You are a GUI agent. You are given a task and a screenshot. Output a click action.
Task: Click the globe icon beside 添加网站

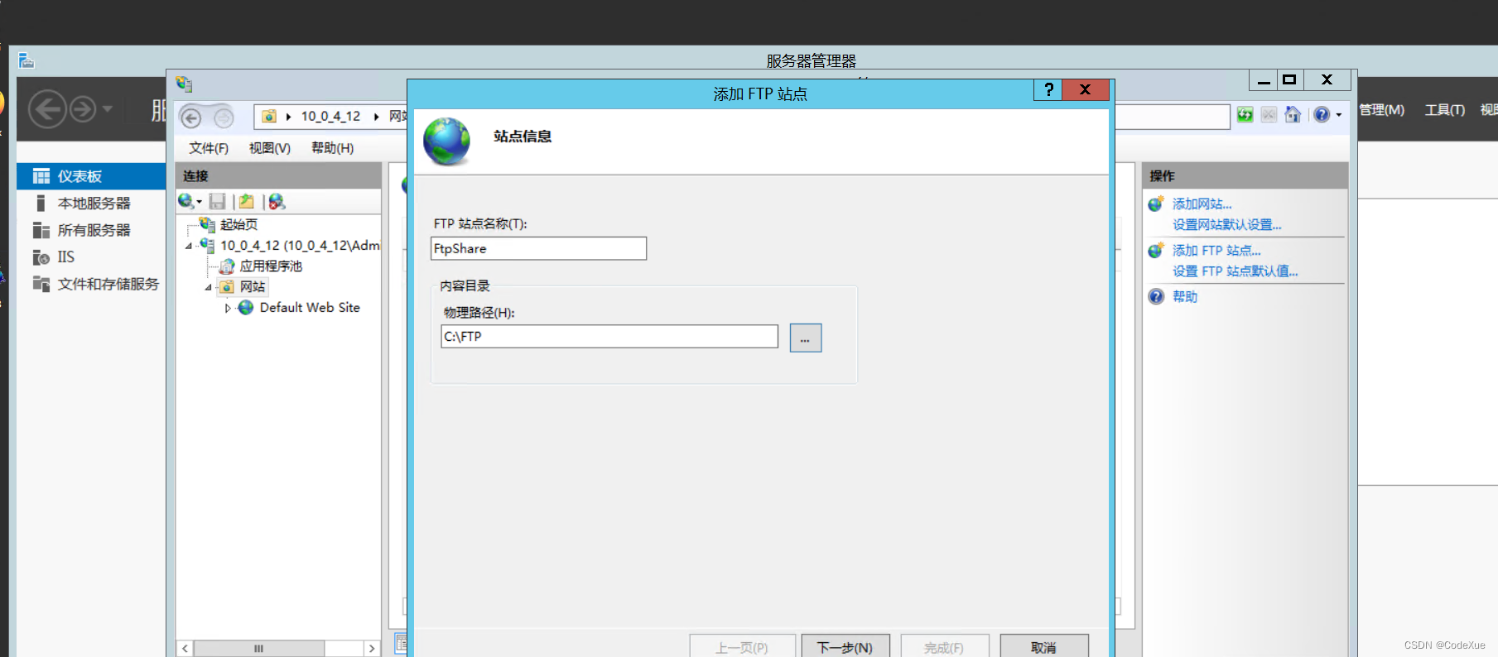pos(1156,204)
